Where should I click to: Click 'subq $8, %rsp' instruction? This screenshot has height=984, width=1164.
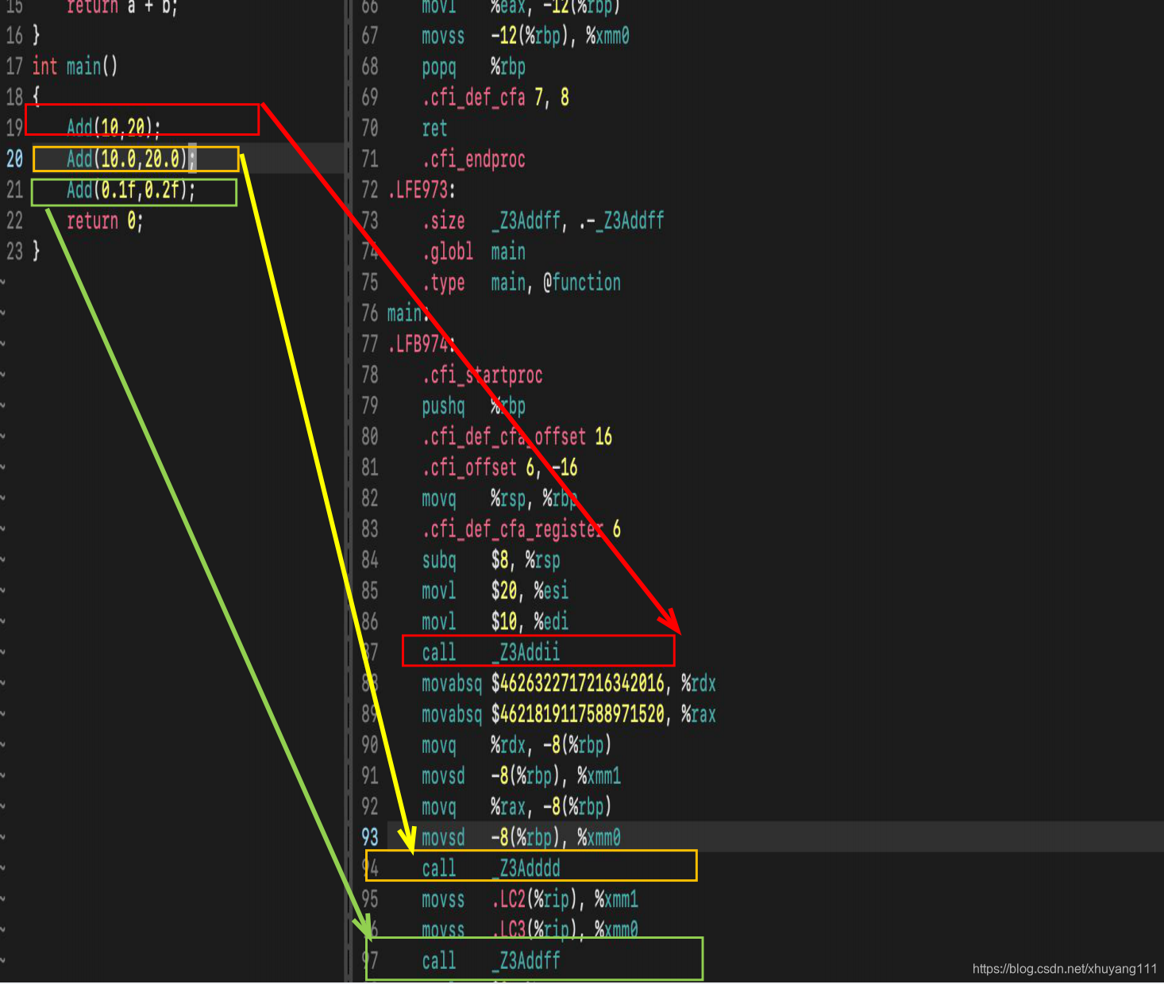(x=491, y=560)
